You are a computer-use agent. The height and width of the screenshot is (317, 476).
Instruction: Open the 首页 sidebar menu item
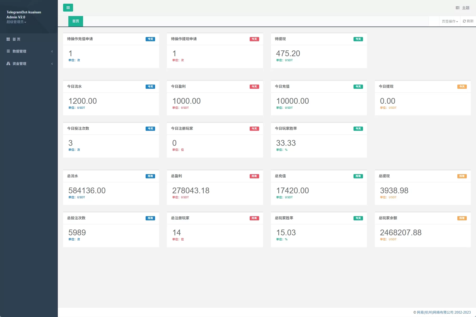click(16, 39)
